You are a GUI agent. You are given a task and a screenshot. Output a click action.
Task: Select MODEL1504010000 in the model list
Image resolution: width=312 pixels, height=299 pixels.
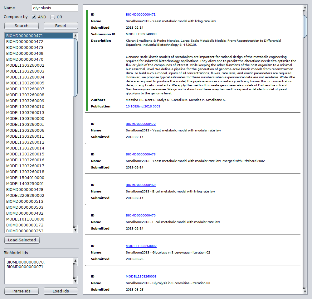click(39, 178)
